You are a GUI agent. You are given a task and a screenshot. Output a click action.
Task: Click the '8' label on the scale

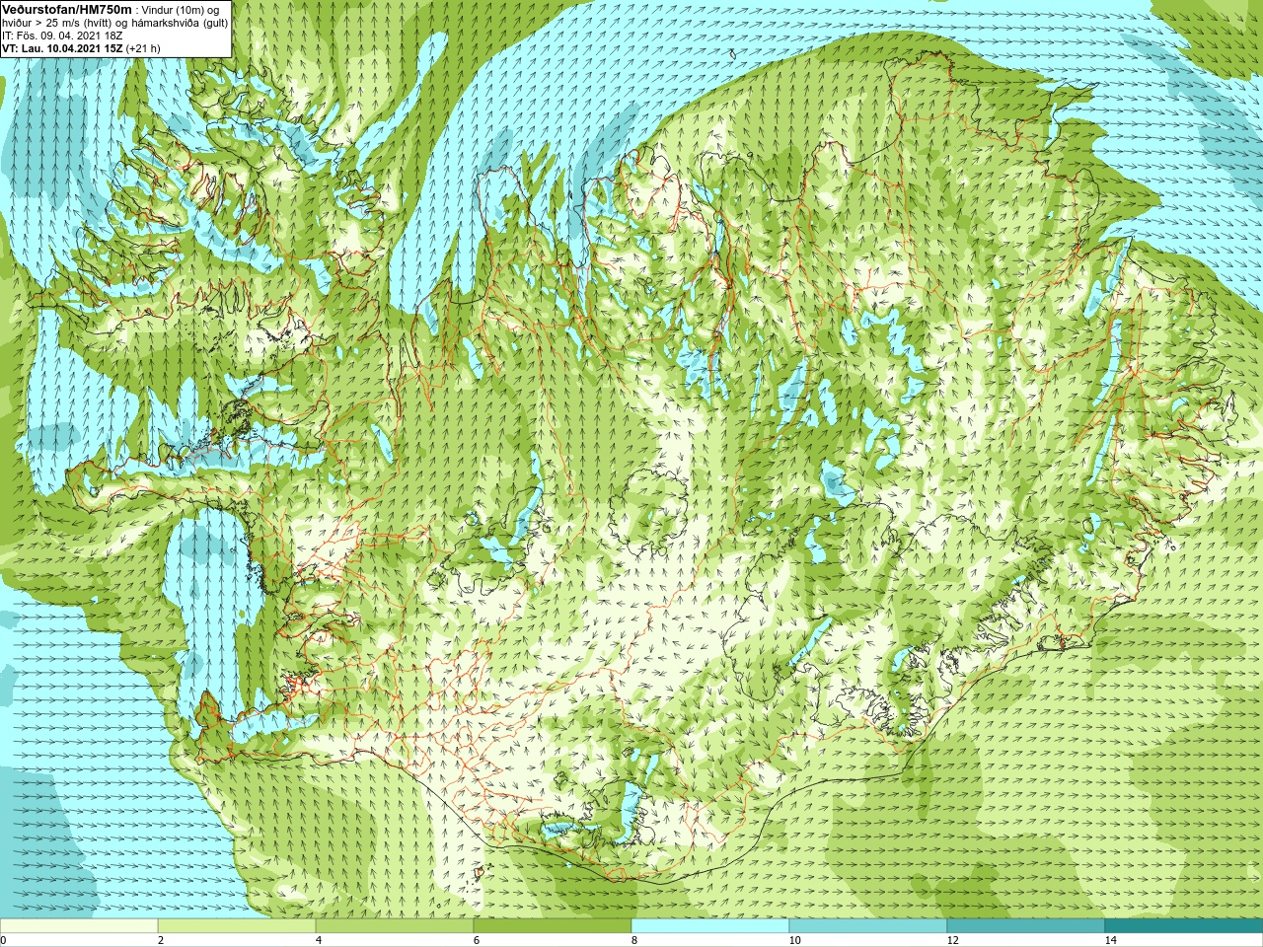(634, 940)
